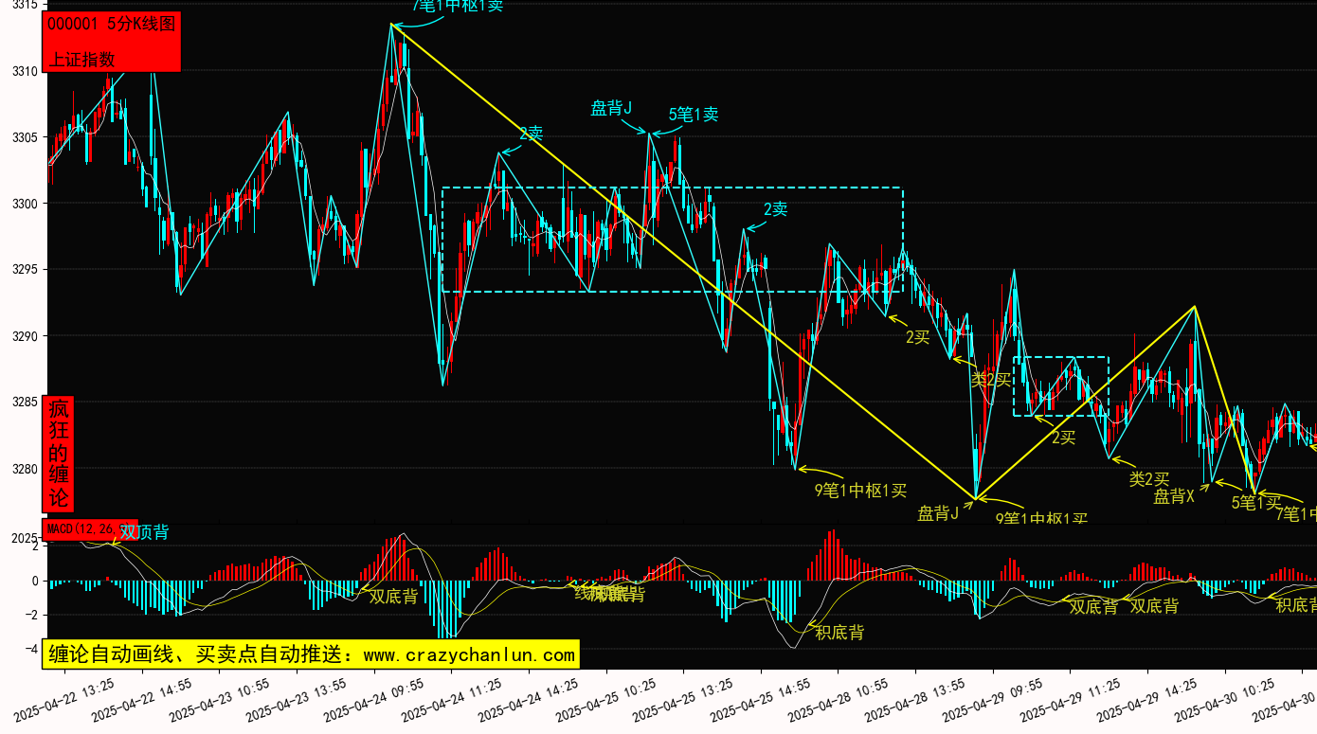Click the cyan '5笔1卖' sell signal label
This screenshot has width=1317, height=734.
[x=694, y=115]
